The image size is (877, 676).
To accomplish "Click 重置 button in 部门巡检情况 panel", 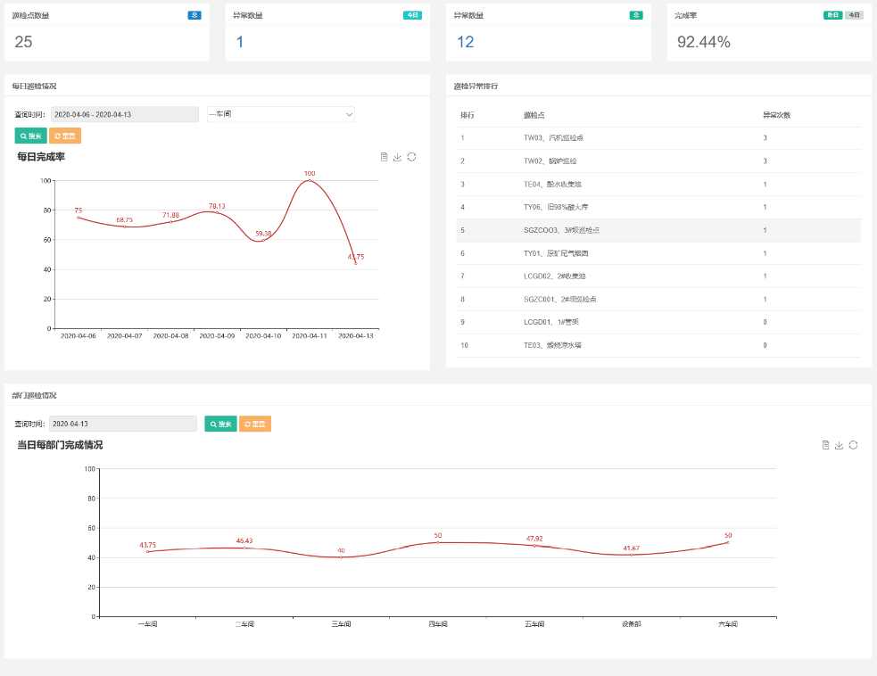I will [255, 424].
